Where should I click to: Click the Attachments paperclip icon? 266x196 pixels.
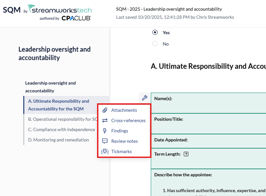105,110
